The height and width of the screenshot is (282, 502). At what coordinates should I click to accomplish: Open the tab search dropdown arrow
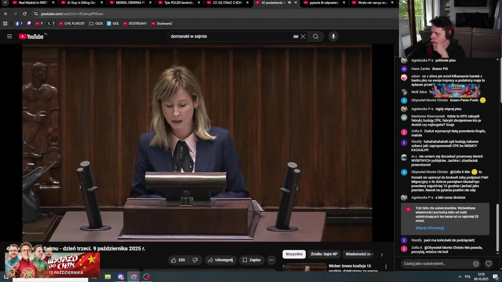5,3
